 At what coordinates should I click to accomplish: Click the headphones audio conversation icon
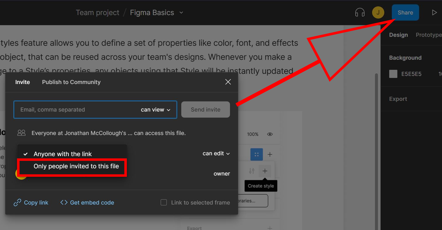[360, 12]
